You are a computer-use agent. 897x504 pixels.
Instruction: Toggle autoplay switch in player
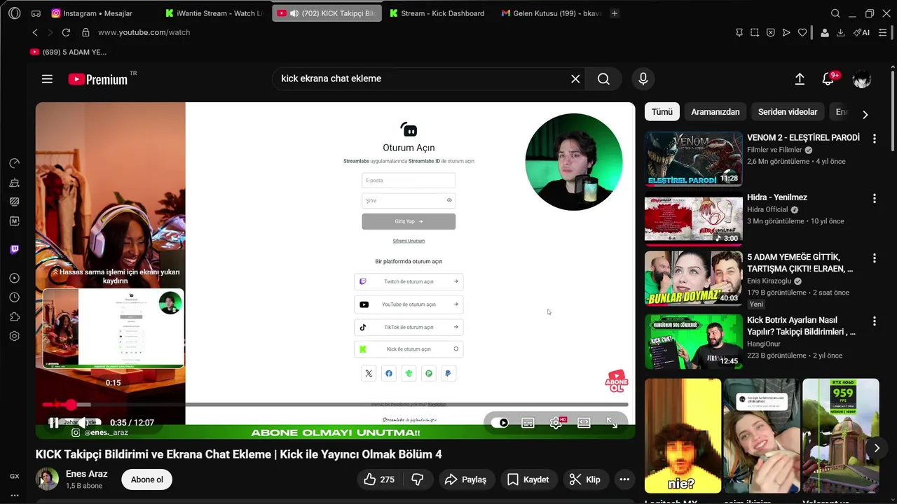tap(500, 423)
